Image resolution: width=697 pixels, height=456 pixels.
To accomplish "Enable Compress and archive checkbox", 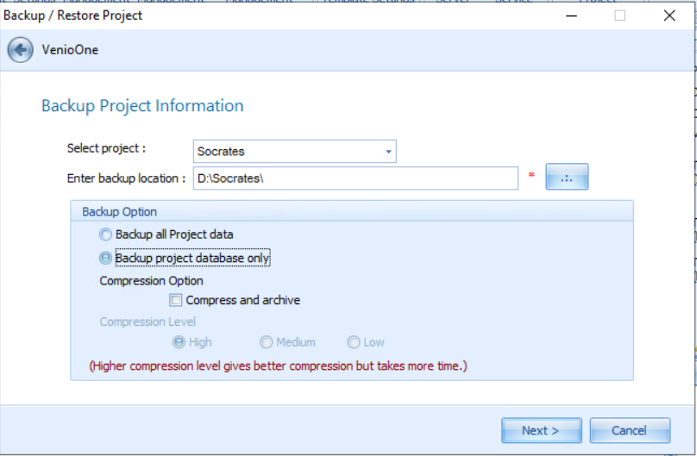I will [176, 300].
